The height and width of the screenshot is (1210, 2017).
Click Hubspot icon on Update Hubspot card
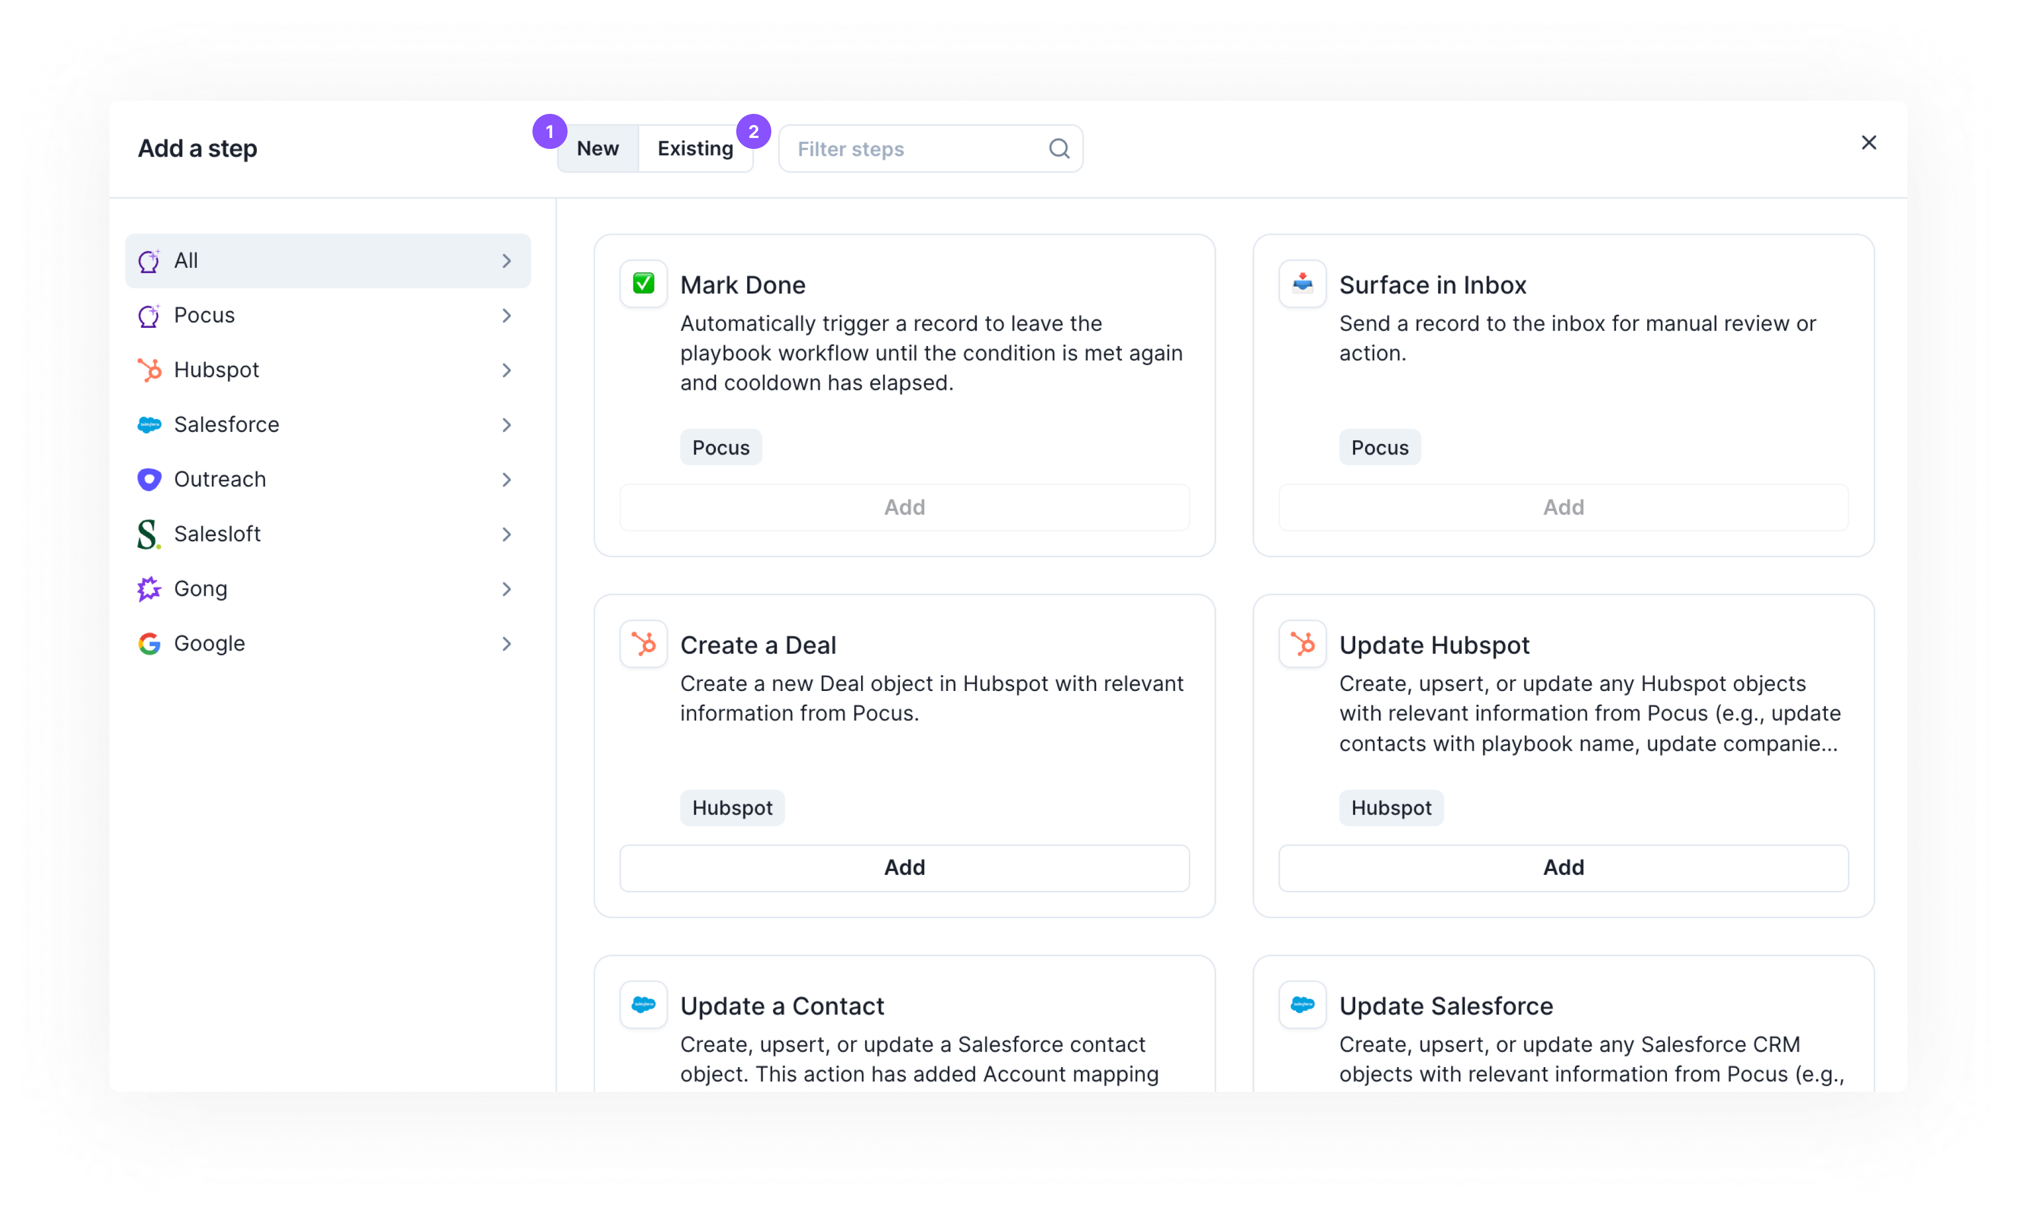click(x=1302, y=643)
